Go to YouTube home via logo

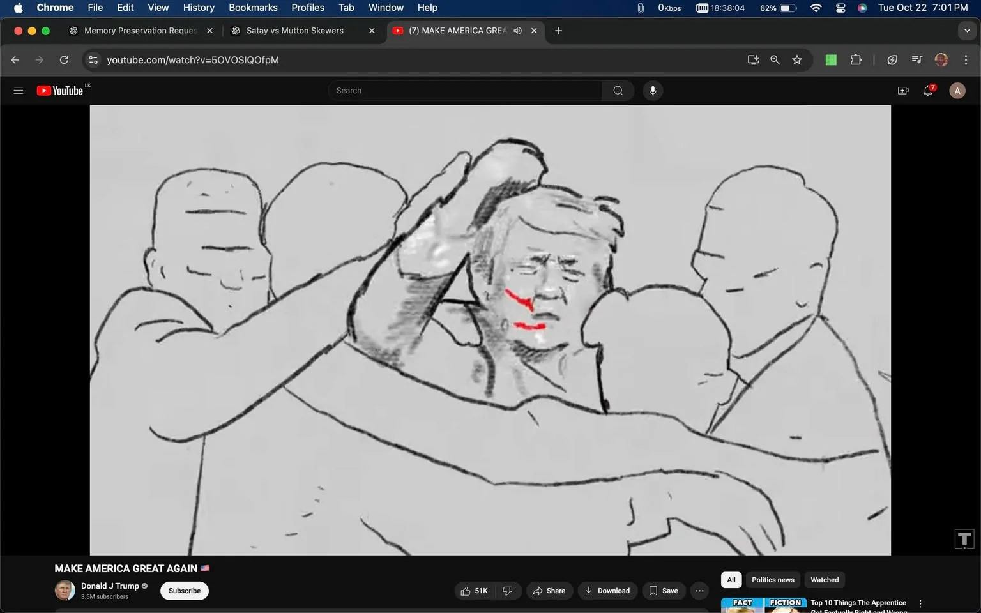pyautogui.click(x=60, y=91)
